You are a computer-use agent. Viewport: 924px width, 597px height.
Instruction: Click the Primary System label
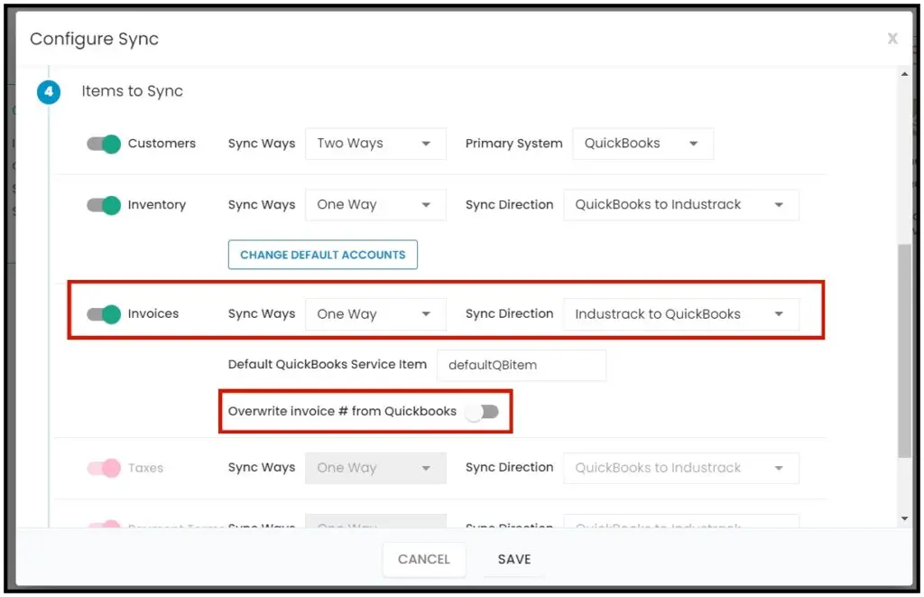[x=513, y=144]
